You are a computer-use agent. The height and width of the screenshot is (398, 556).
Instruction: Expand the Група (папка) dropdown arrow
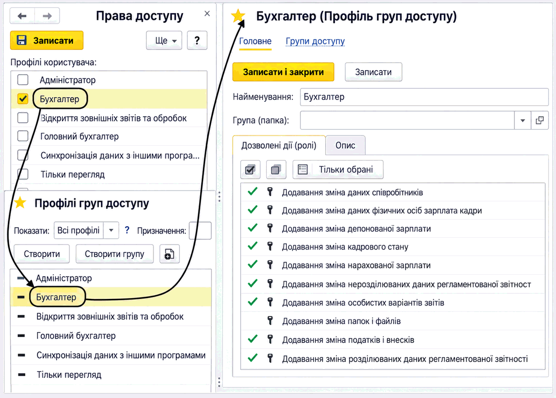[x=523, y=120]
